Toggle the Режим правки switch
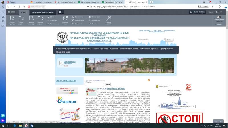The height and width of the screenshot is (128, 228). click(x=219, y=17)
